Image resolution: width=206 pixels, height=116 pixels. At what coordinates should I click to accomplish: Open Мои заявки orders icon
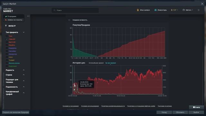pos(138,10)
